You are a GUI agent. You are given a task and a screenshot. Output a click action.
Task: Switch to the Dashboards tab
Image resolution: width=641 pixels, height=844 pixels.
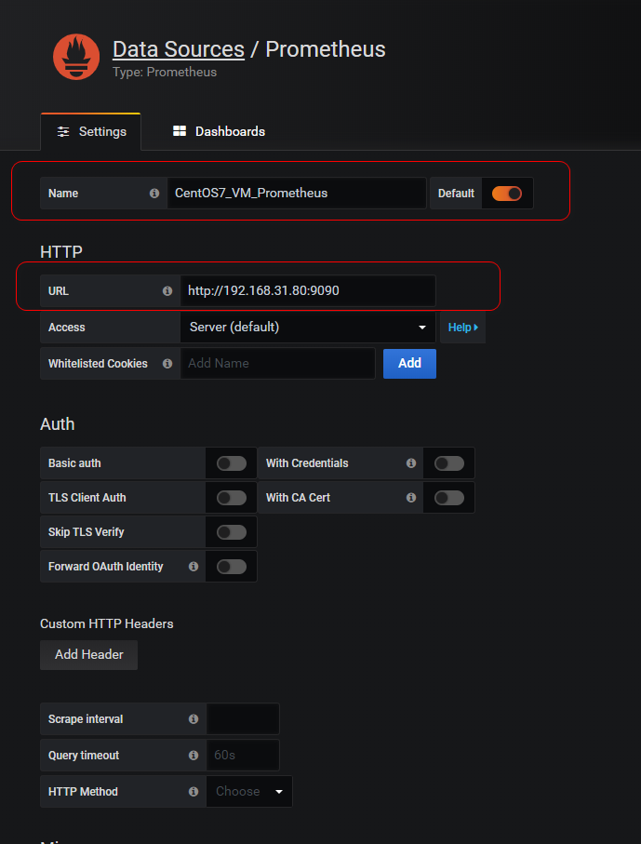[x=220, y=132]
